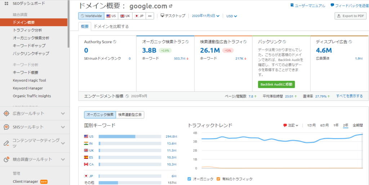Click the コンテンツマーケティング pencil icon
Screen dimensions: 369x185
click(x=6, y=143)
